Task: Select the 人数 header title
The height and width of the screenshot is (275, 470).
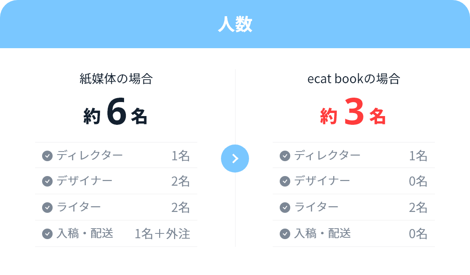Action: pos(235,24)
